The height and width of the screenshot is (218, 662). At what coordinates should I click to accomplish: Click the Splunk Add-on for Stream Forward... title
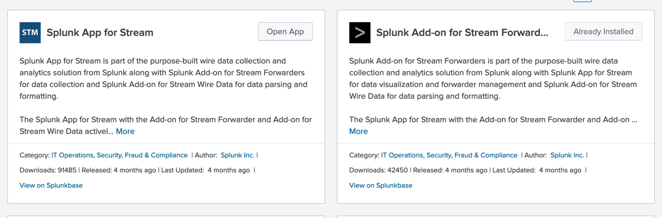pos(462,33)
